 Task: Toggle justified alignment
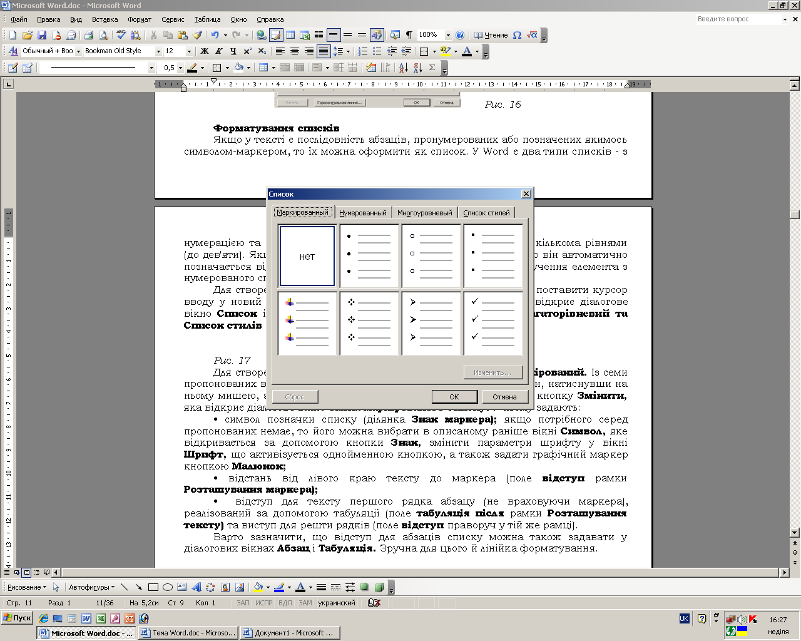pos(323,51)
